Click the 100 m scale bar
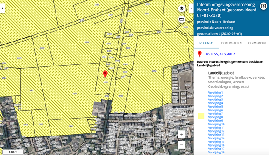 click(13, 152)
